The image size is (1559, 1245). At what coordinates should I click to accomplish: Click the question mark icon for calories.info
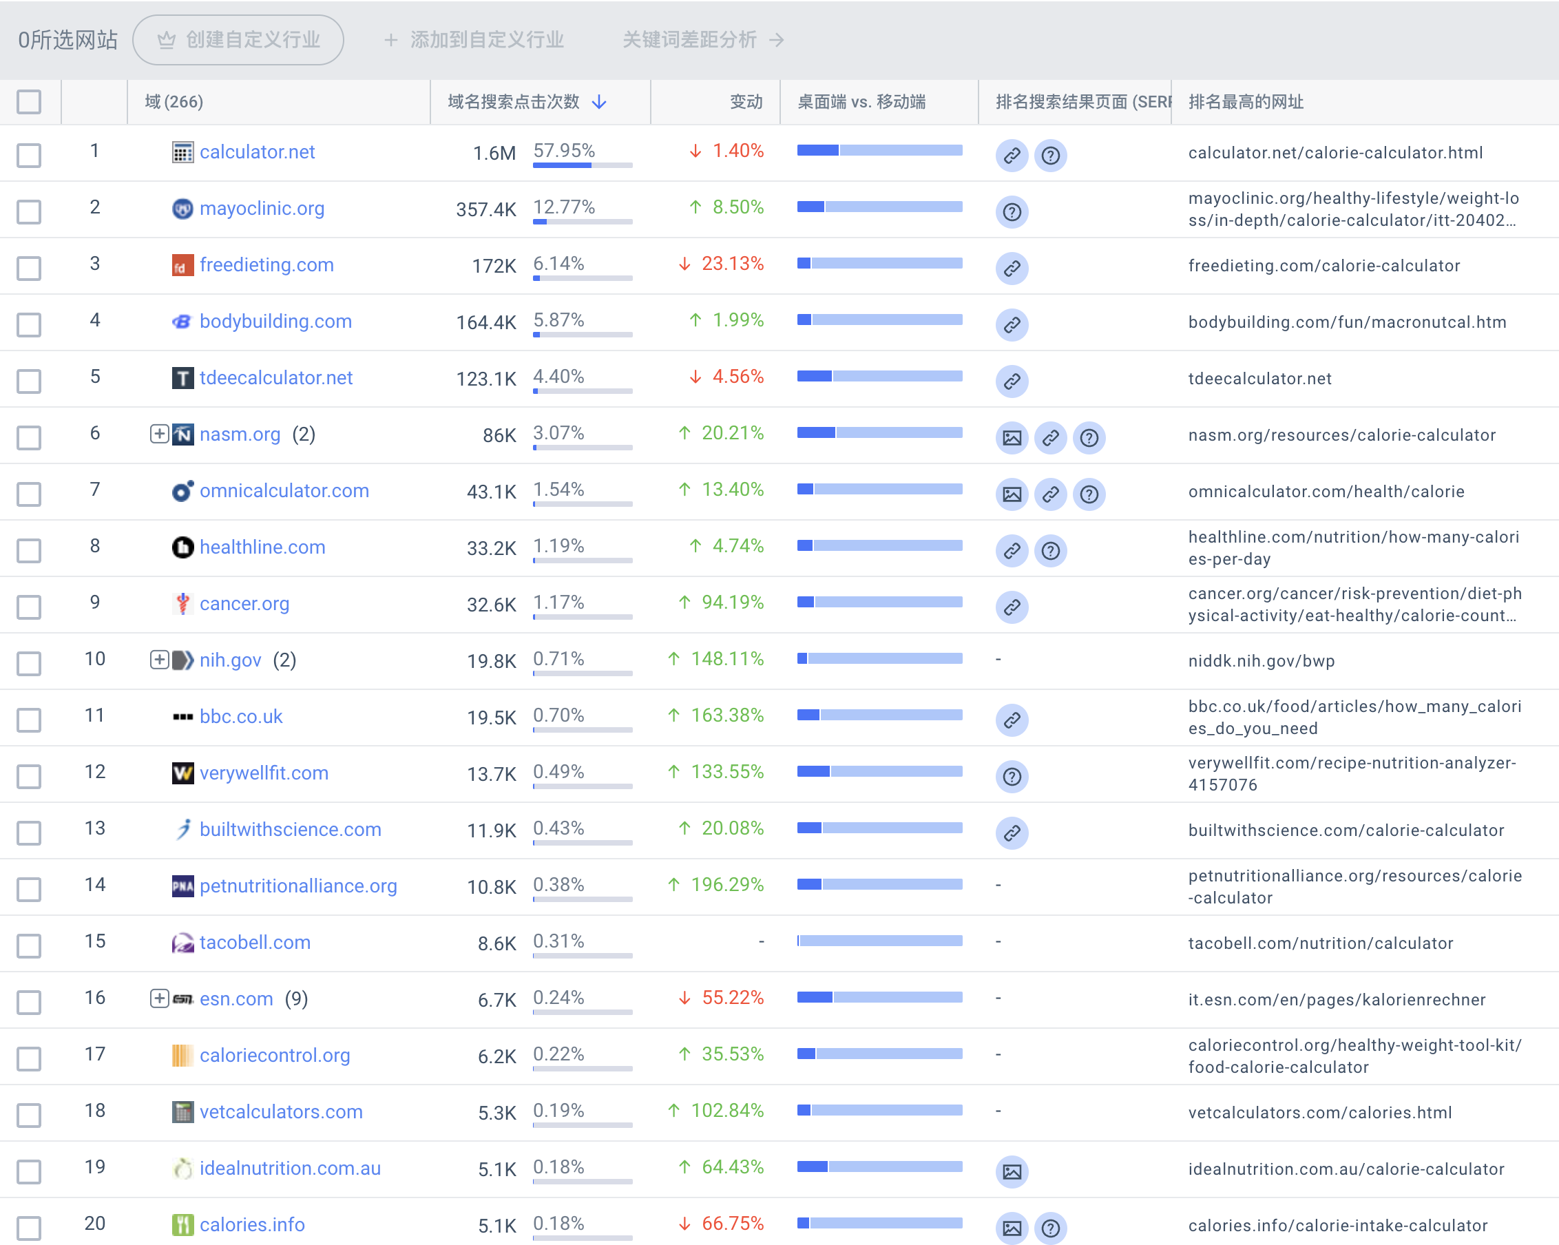1050,1227
